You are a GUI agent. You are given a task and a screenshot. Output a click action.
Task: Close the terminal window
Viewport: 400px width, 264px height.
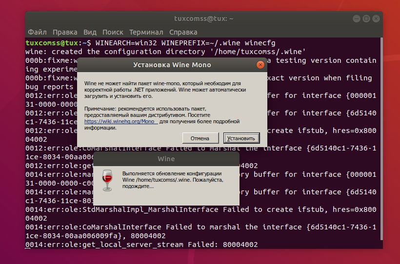(376, 19)
